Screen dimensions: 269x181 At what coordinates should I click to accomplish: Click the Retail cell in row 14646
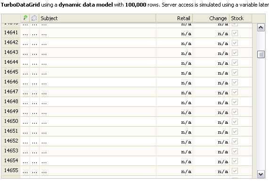click(174, 82)
